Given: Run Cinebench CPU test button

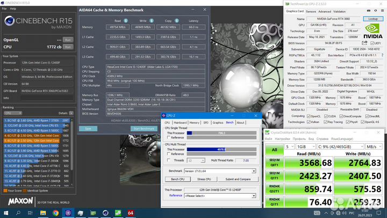Looking at the screenshot, I should [68, 47].
